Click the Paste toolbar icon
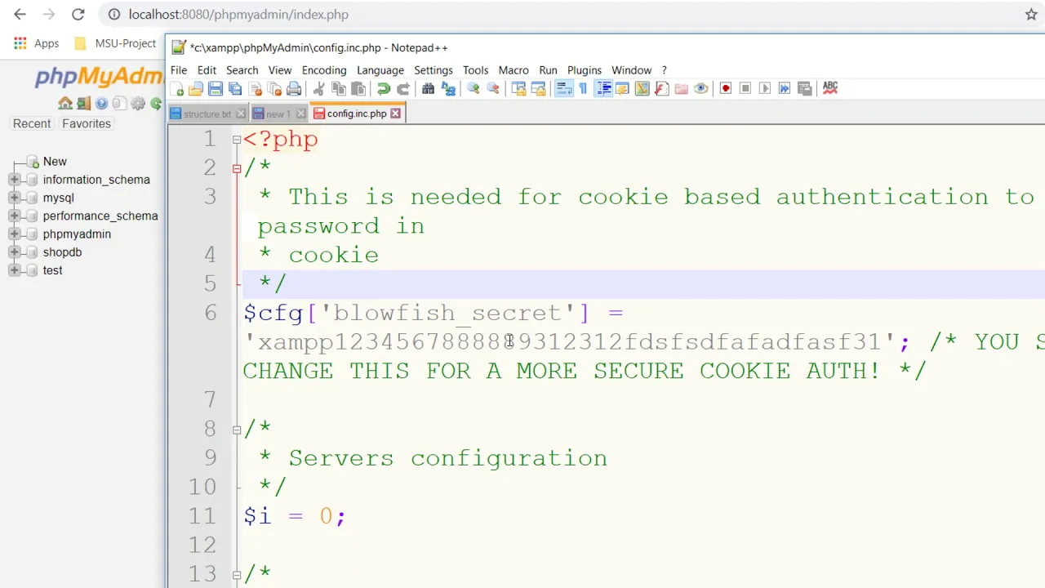The width and height of the screenshot is (1045, 588). click(358, 88)
